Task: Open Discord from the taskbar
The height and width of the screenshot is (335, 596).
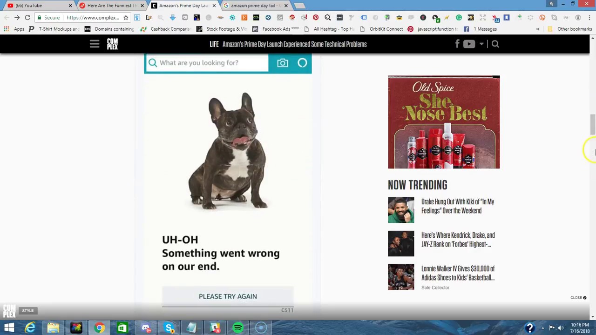Action: (145, 328)
